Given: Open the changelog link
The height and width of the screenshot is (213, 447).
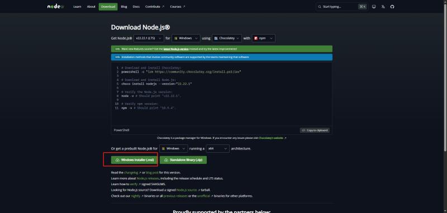Looking at the screenshot, I should 132,172.
